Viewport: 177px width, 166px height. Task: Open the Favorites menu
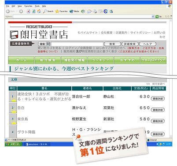pyautogui.click(x=28, y=6)
